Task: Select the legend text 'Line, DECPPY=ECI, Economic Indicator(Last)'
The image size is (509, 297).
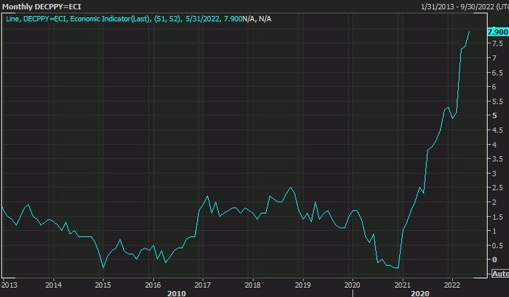Action: 78,19
